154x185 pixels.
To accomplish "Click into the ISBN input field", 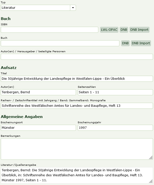I will point(49,30).
